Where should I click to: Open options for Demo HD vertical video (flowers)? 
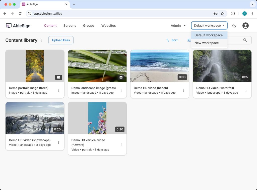click(x=121, y=145)
